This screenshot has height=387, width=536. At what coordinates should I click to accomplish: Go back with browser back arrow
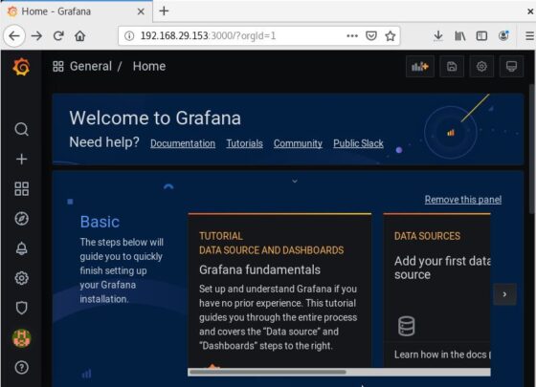[x=14, y=36]
